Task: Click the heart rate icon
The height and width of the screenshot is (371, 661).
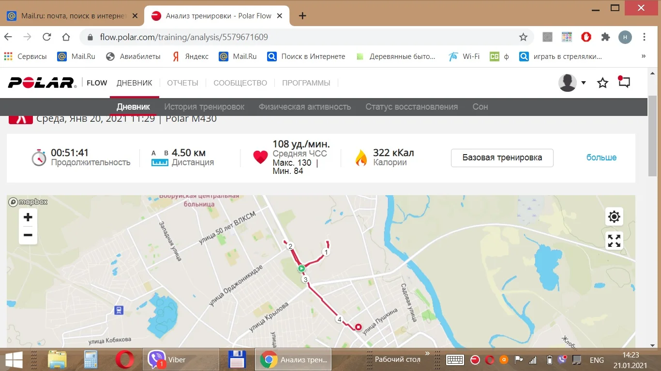Action: 260,157
